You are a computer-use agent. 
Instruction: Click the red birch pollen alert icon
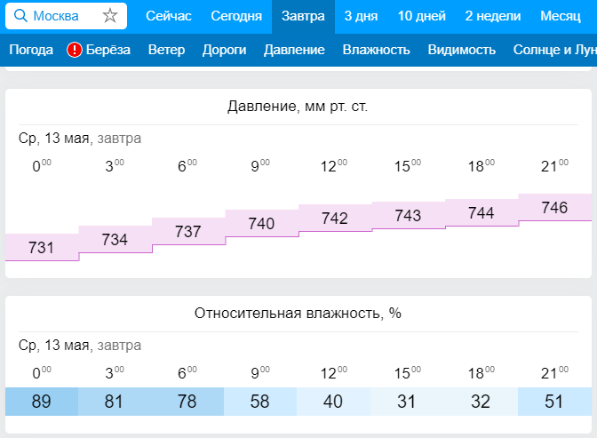75,50
